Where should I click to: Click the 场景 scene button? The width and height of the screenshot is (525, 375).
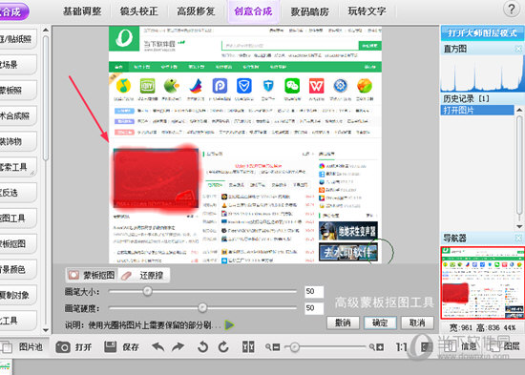point(17,65)
